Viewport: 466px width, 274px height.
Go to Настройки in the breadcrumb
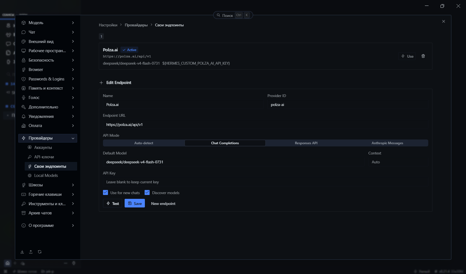click(x=108, y=25)
